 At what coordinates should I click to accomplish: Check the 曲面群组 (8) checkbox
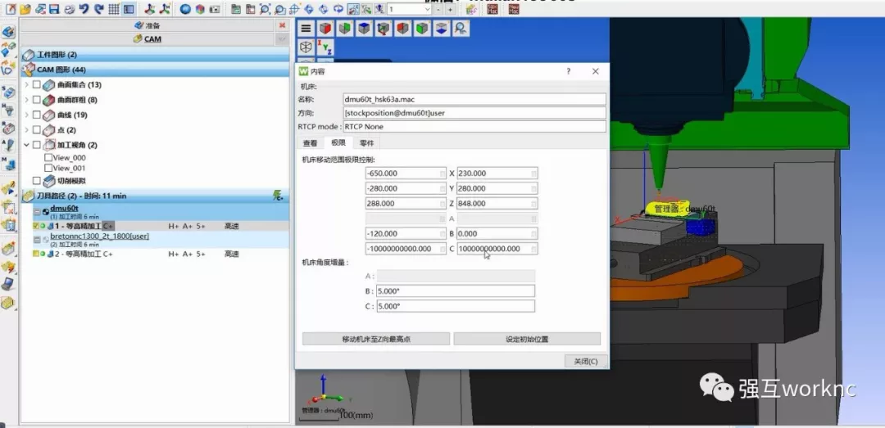[37, 100]
